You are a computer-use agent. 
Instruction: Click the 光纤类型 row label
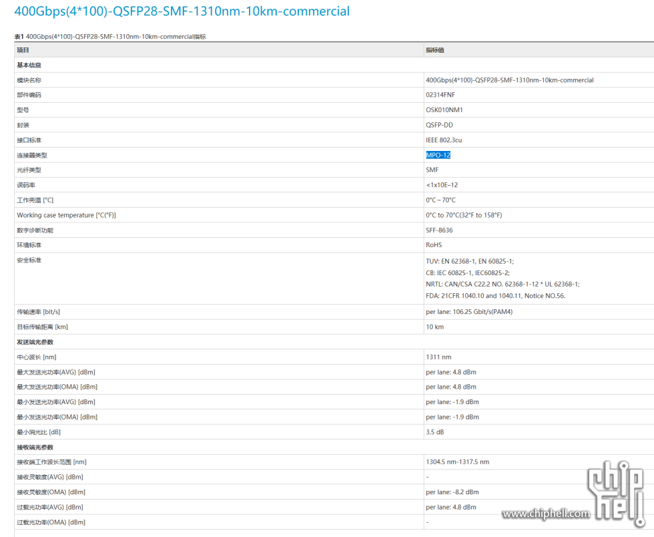(29, 170)
